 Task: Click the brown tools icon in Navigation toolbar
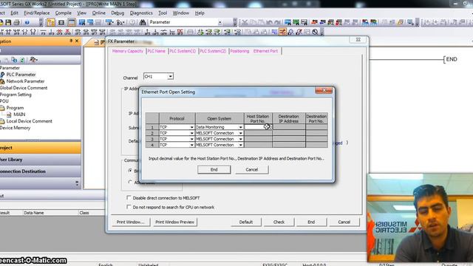[33, 60]
